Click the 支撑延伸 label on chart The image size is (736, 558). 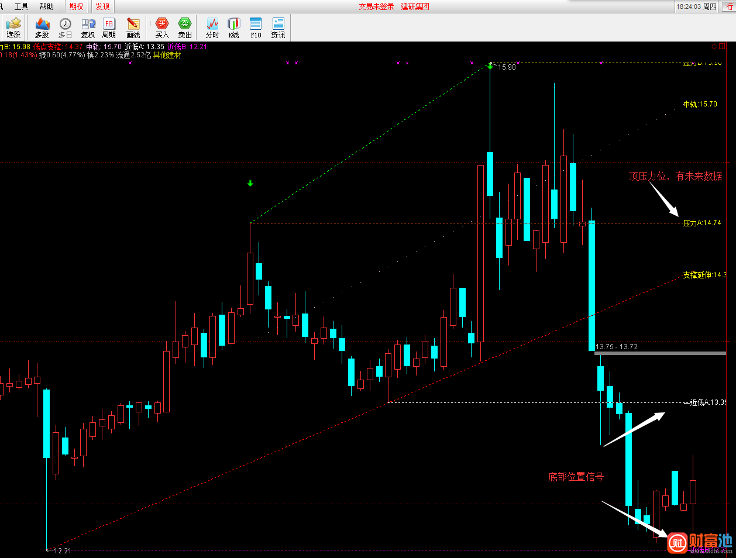click(x=704, y=275)
